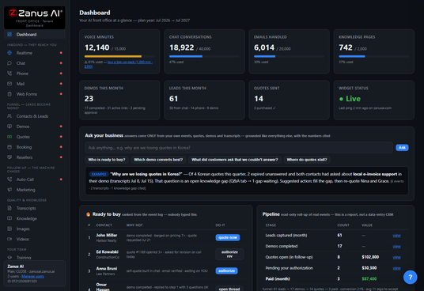The image size is (424, 291).
Task: Click the red notification dot beside Auto-Call
Action: 61,180
